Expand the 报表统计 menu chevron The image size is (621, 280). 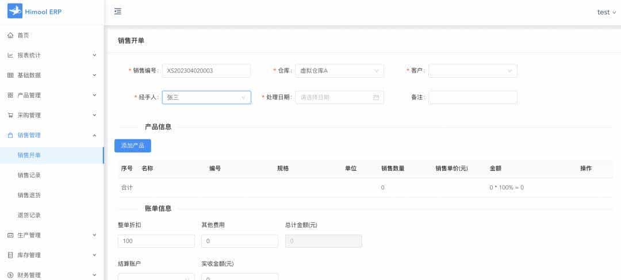tap(94, 55)
